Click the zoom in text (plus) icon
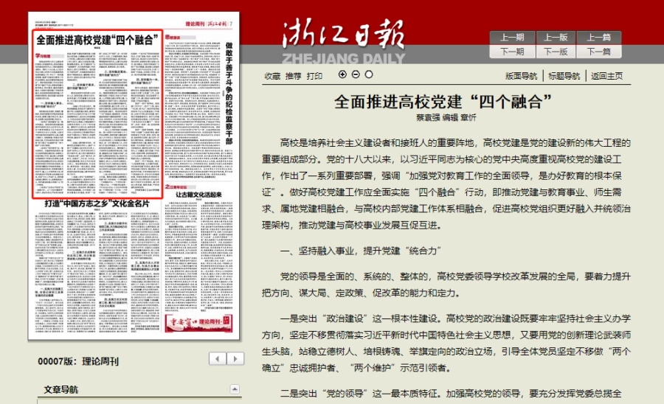 click(342, 74)
